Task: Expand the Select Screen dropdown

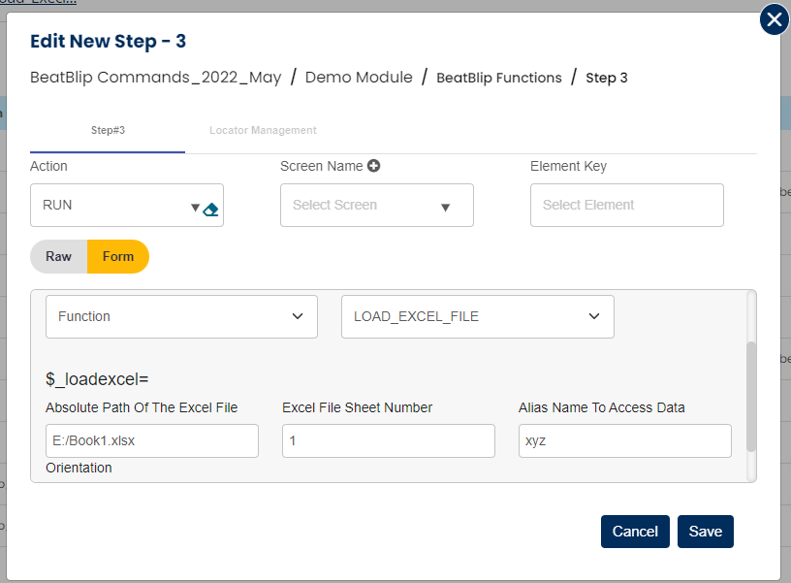Action: pos(376,206)
